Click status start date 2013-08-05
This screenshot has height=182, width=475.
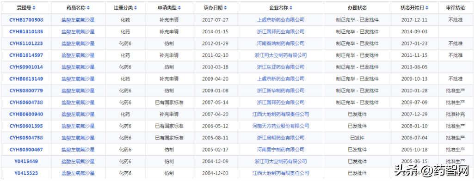click(x=414, y=67)
